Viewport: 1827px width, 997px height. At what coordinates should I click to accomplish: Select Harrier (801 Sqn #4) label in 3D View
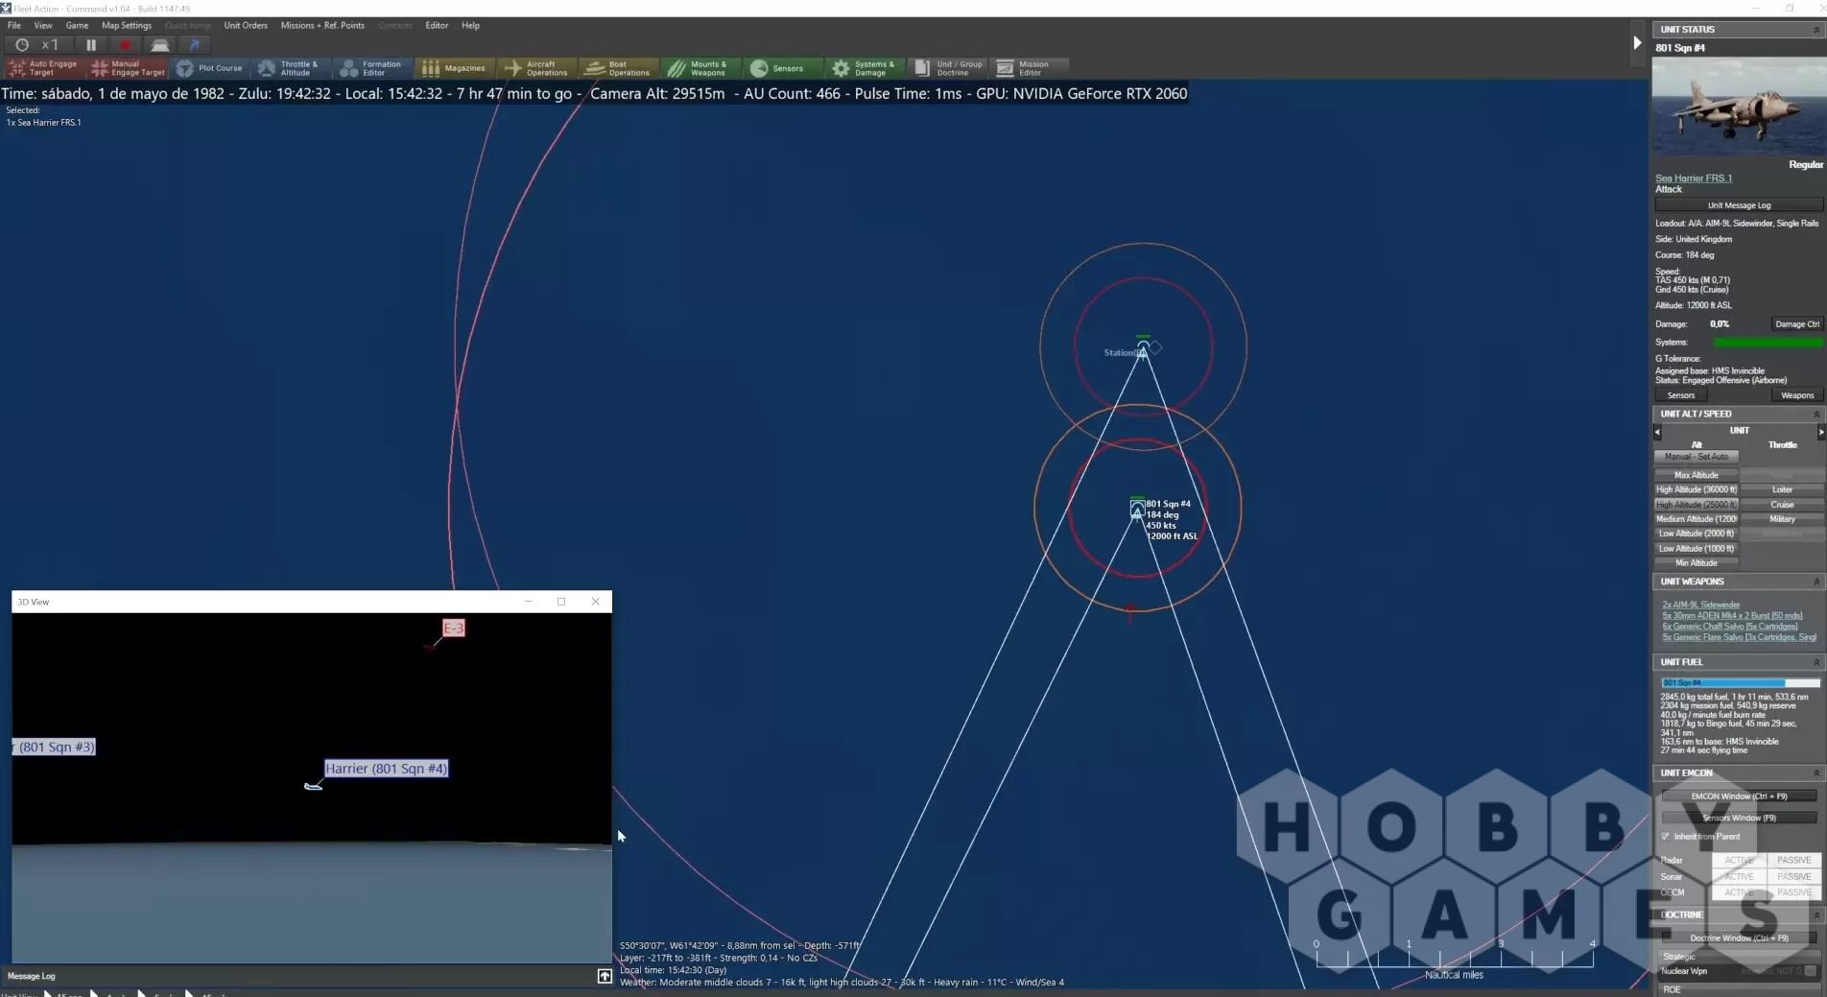(x=386, y=769)
